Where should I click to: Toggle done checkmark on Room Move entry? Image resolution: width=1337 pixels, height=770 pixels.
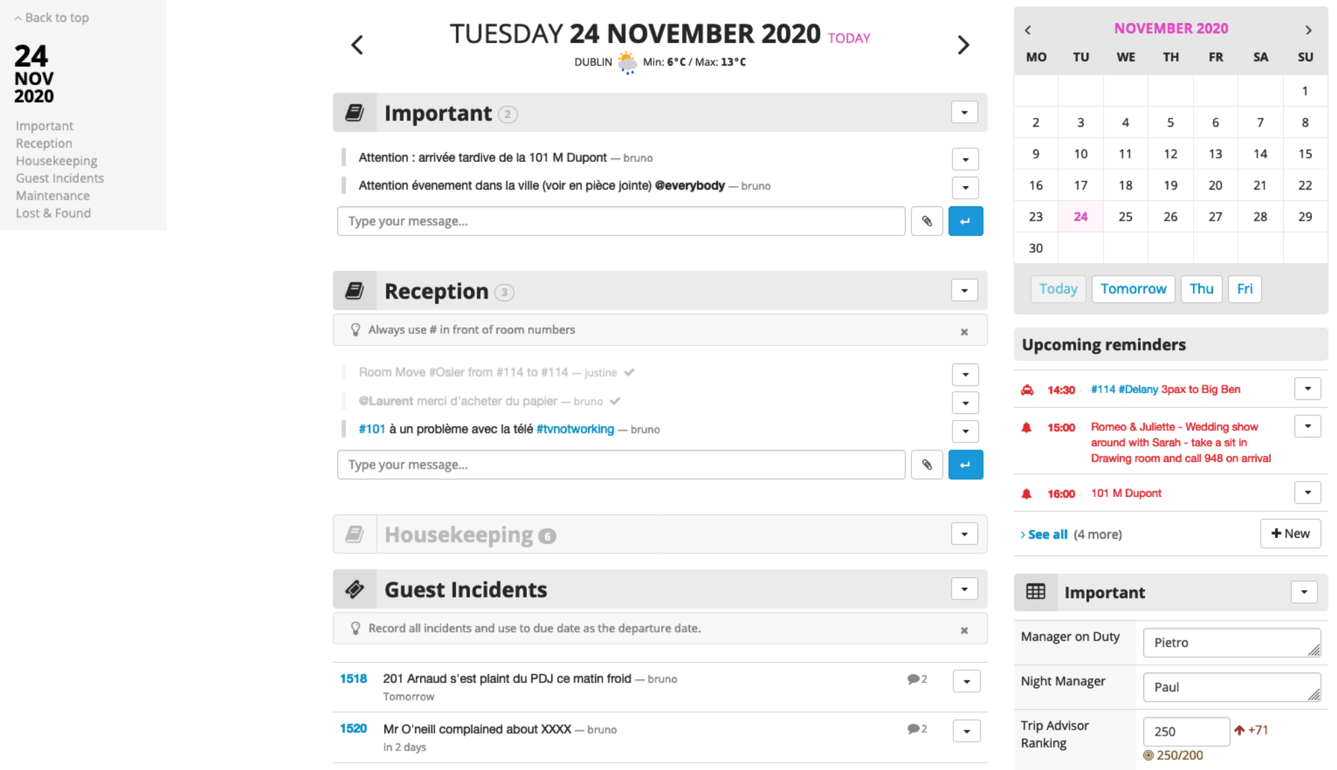pyautogui.click(x=629, y=372)
